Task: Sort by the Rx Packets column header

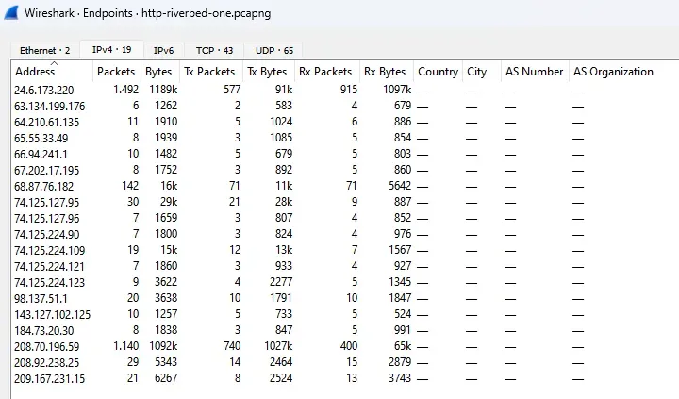Action: pos(325,72)
